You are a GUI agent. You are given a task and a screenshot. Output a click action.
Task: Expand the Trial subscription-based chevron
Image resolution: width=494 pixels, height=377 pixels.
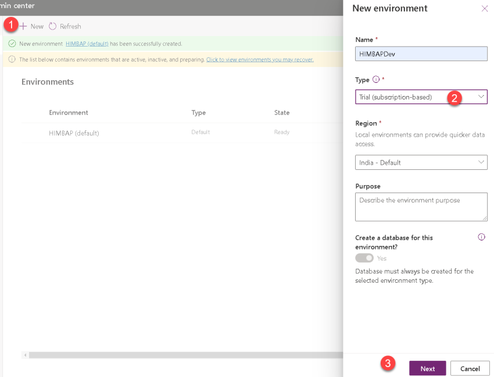click(482, 97)
